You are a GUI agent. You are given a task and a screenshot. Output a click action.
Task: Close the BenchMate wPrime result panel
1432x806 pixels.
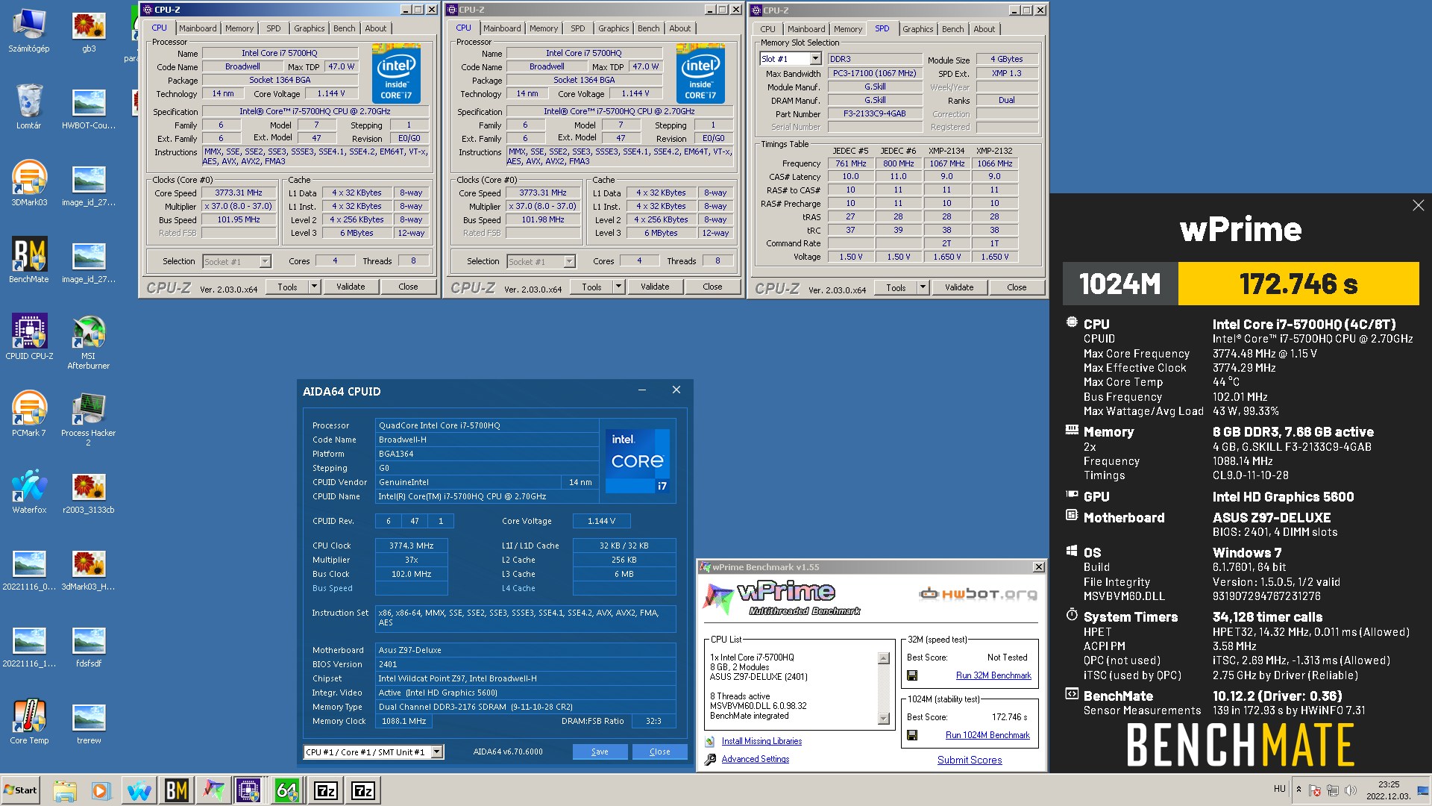pyautogui.click(x=1418, y=205)
